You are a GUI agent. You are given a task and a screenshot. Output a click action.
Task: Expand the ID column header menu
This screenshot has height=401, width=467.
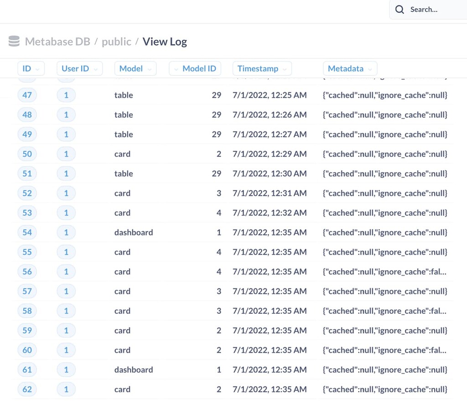(x=31, y=68)
